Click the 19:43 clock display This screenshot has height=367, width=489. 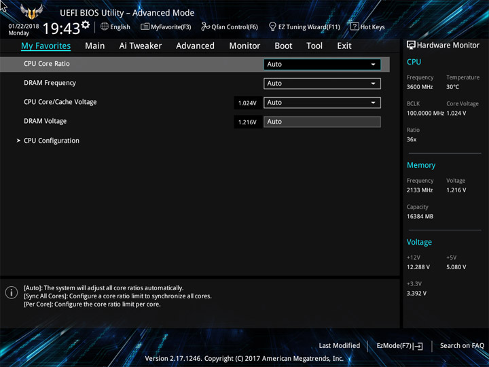pyautogui.click(x=62, y=29)
